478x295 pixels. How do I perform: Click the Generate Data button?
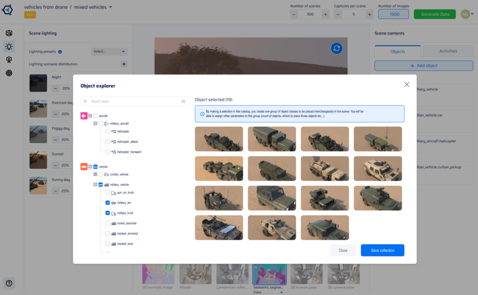pos(435,14)
